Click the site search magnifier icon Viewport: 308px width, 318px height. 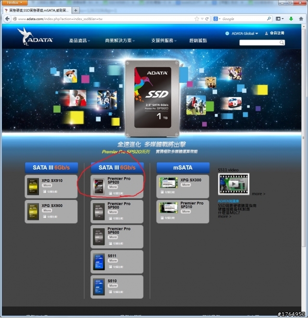click(282, 43)
